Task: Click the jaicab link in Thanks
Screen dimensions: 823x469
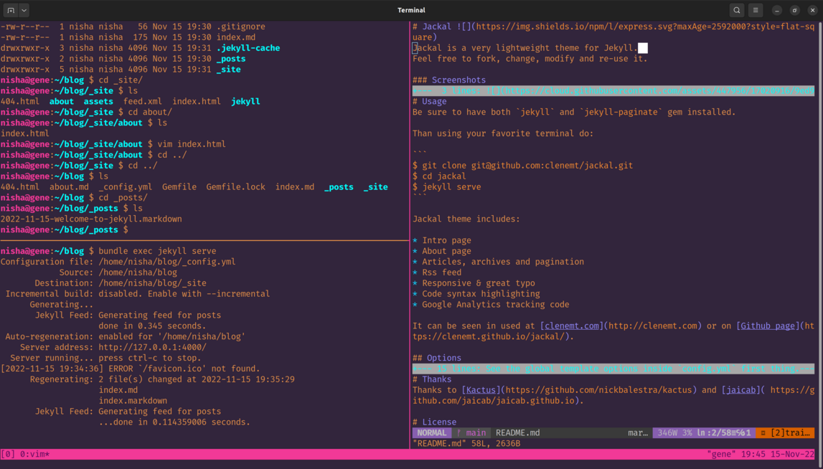Action: coord(740,390)
